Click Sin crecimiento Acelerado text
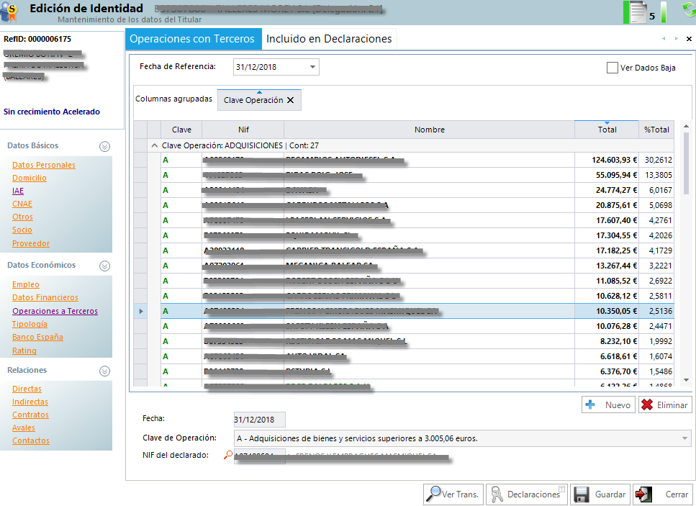This screenshot has height=506, width=696. pyautogui.click(x=52, y=112)
